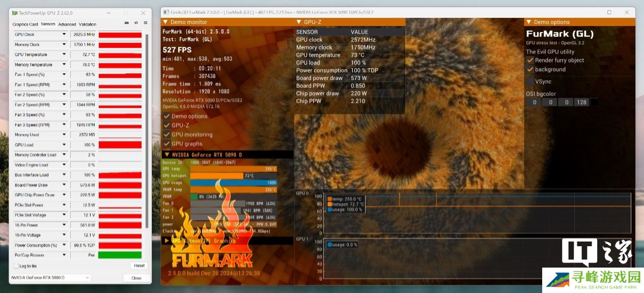Uncheck Demo options in Demo monitor
Screen dimensions: 644x293
pos(166,116)
